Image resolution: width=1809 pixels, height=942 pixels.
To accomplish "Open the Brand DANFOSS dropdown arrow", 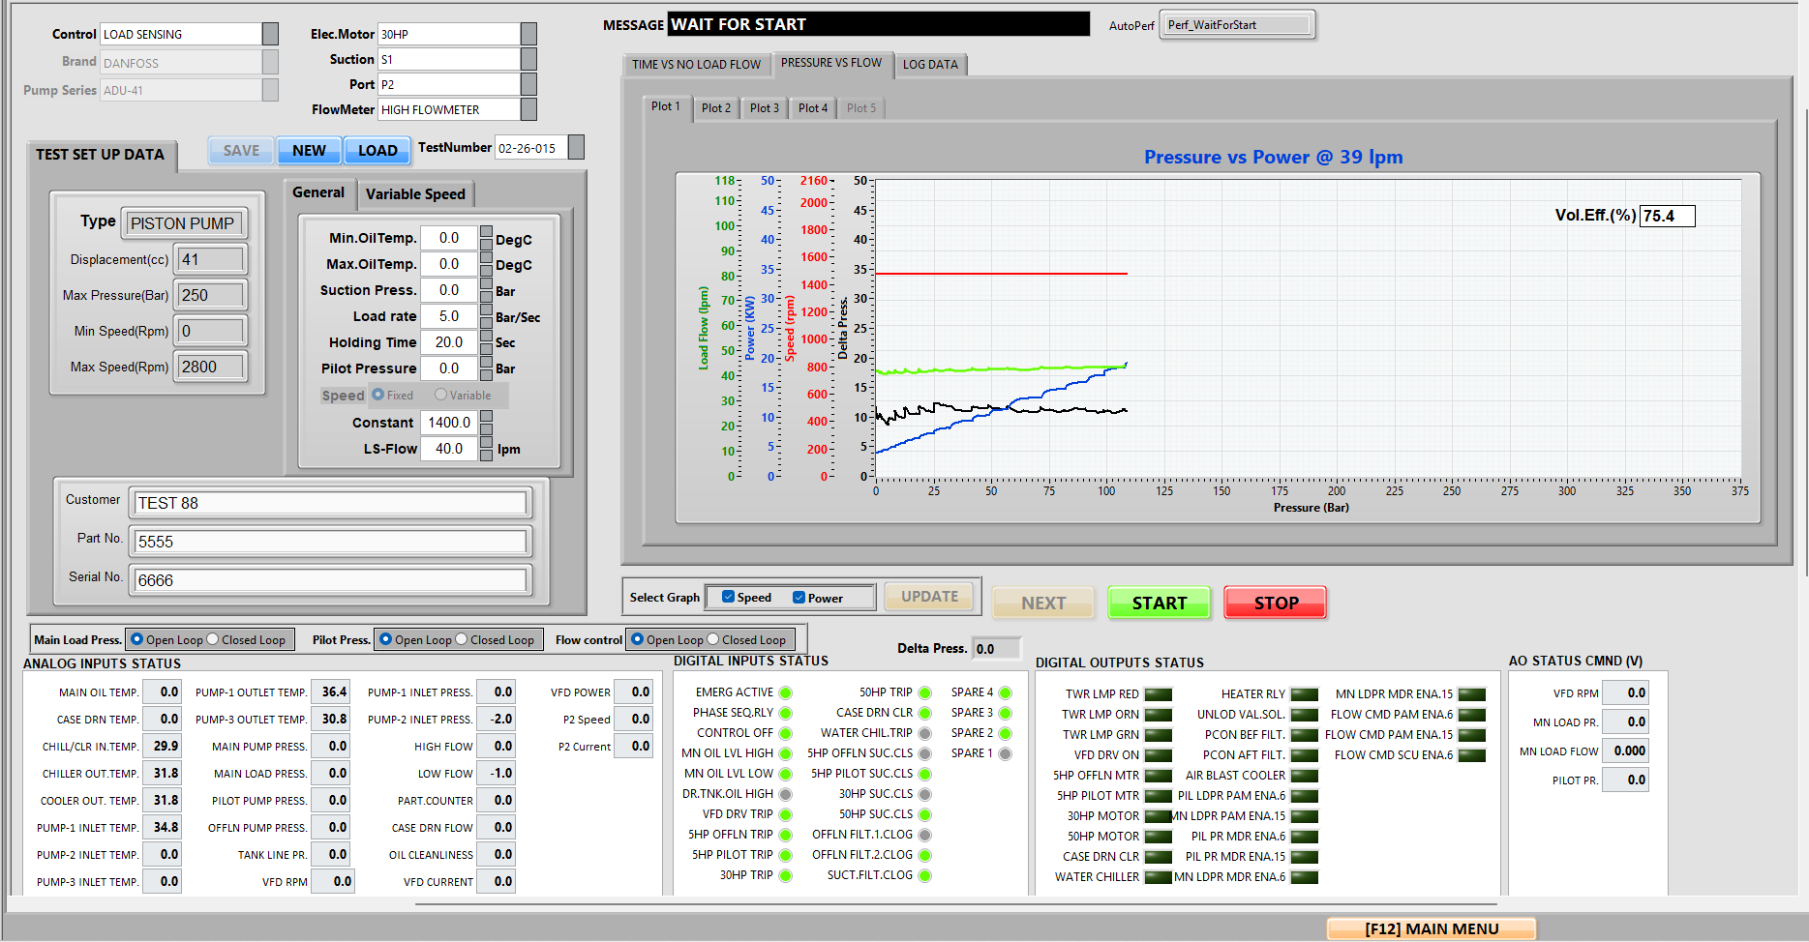I will (270, 62).
